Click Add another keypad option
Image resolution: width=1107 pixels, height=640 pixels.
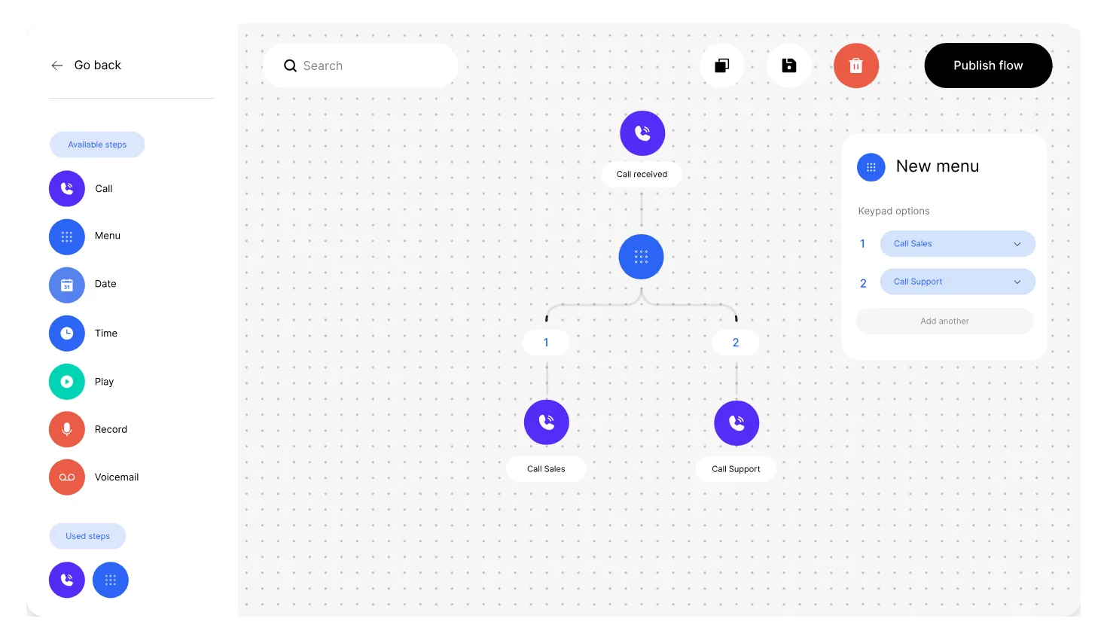(944, 321)
